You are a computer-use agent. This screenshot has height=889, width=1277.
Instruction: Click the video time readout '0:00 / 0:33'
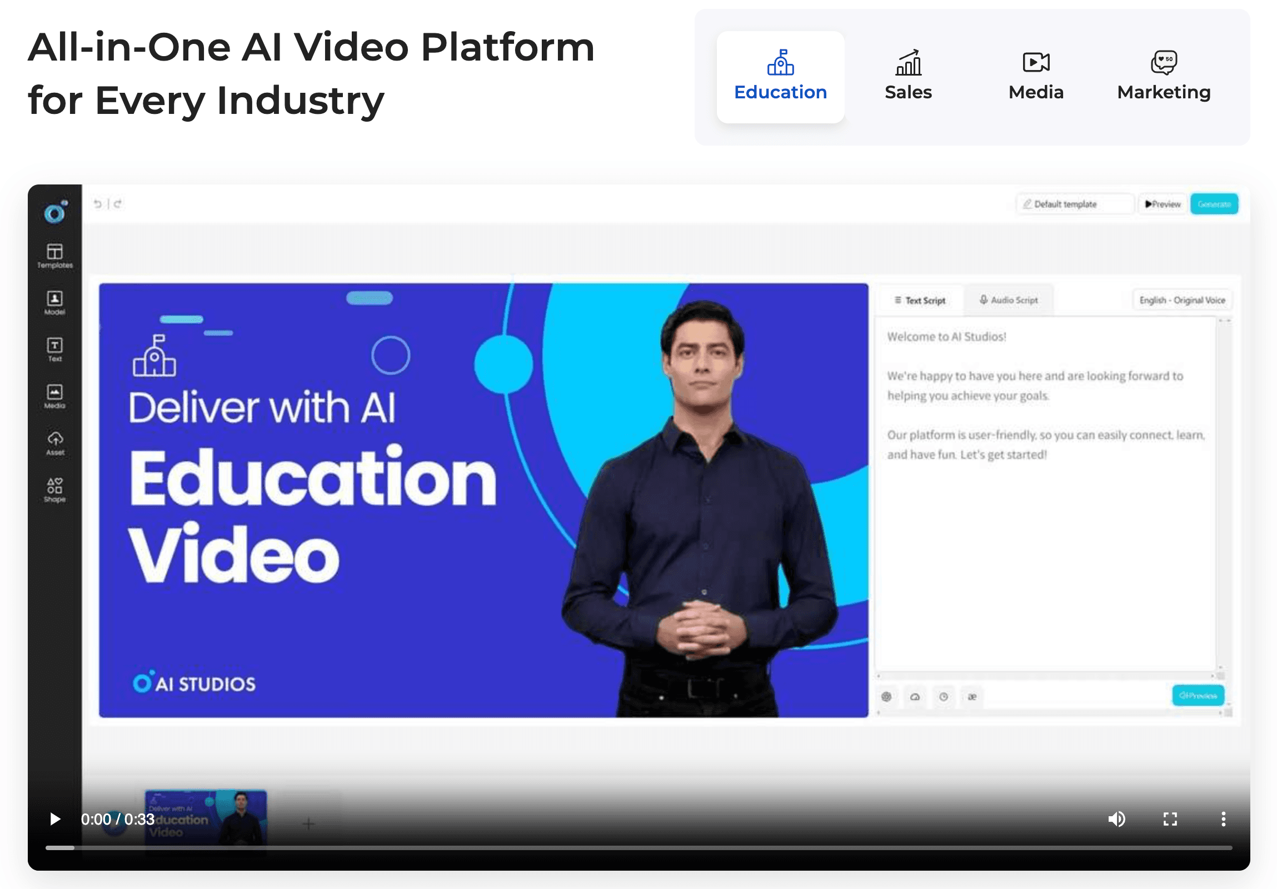tap(117, 819)
